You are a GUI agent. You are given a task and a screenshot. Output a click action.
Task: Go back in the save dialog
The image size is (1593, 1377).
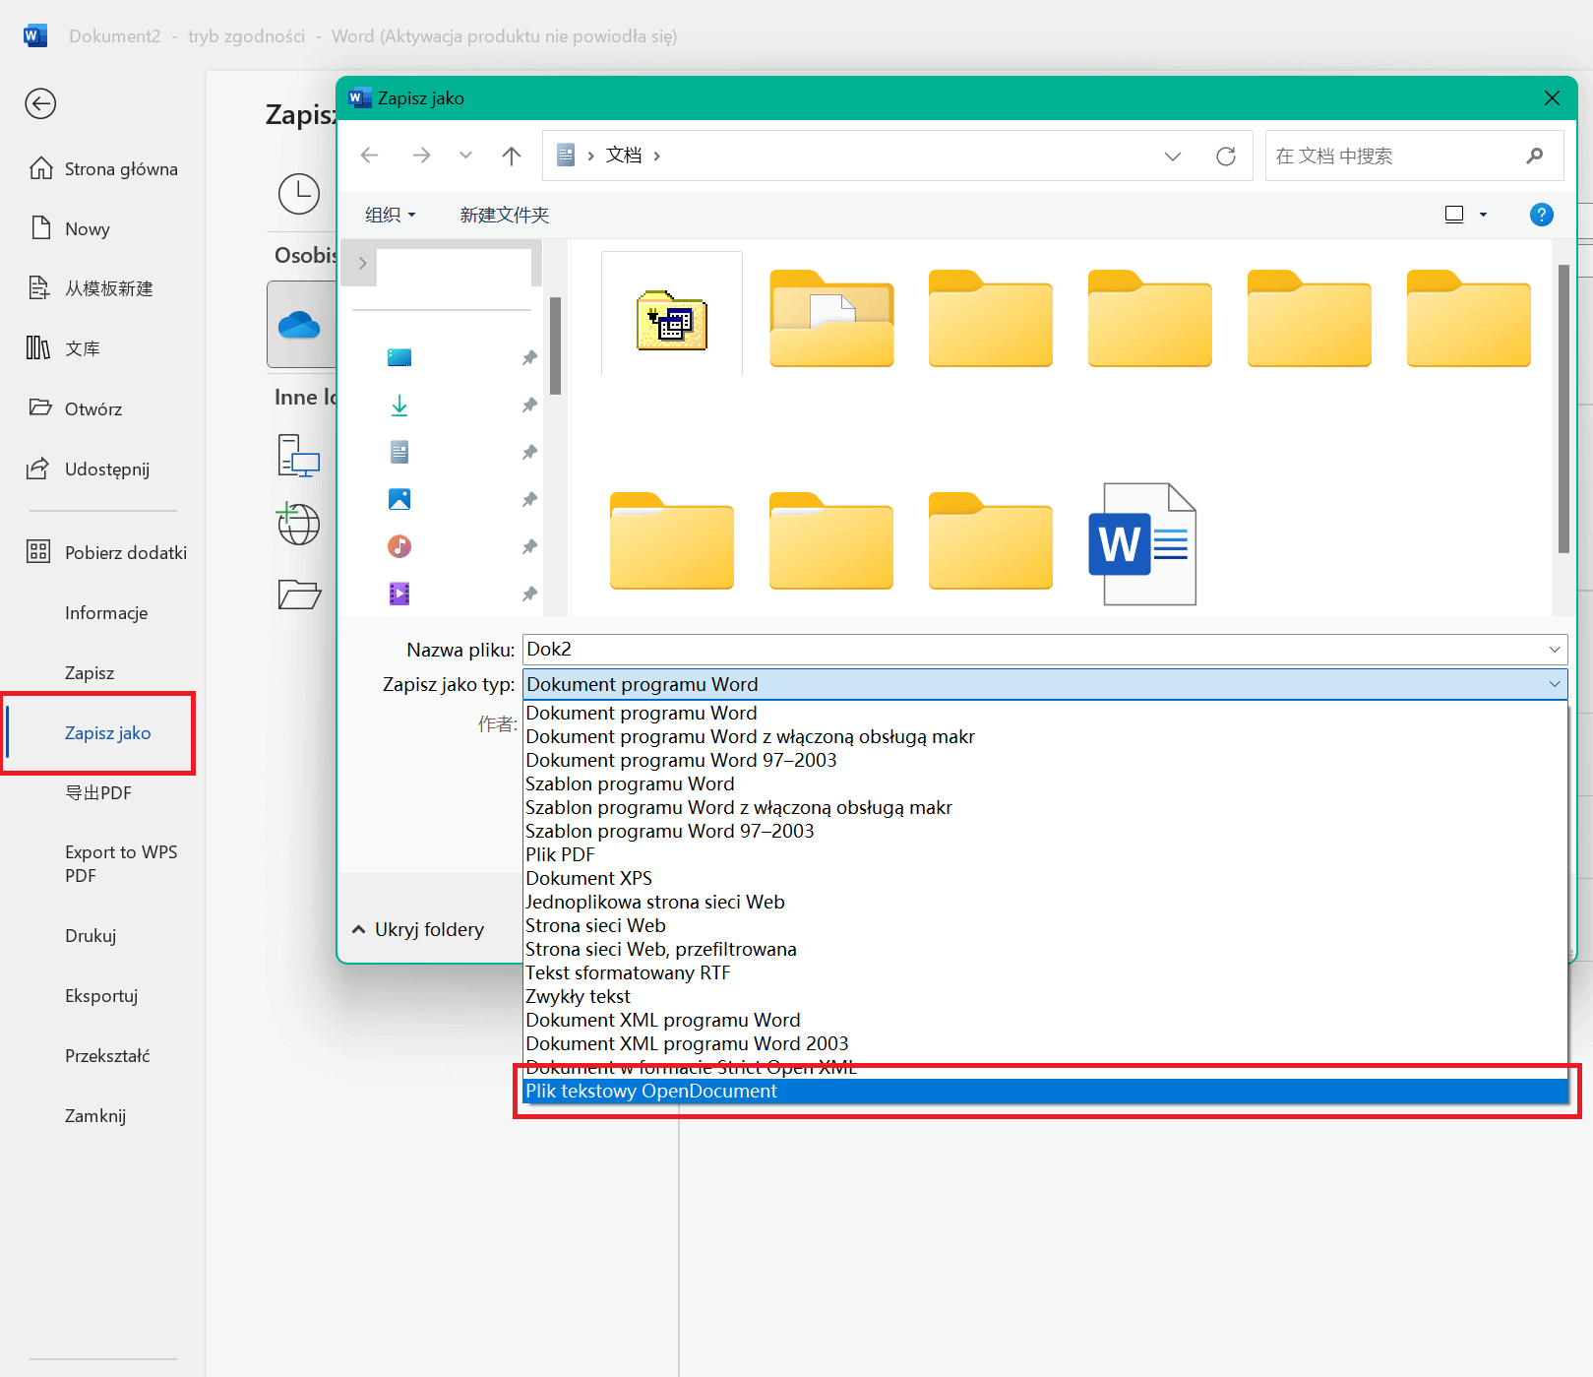click(x=370, y=156)
